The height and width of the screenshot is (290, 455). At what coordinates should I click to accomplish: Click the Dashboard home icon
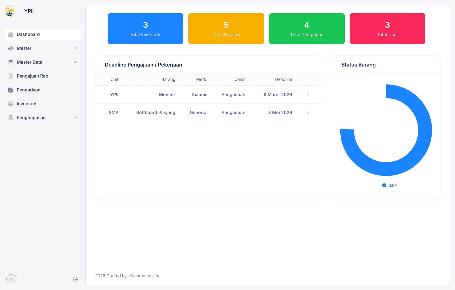tap(11, 34)
